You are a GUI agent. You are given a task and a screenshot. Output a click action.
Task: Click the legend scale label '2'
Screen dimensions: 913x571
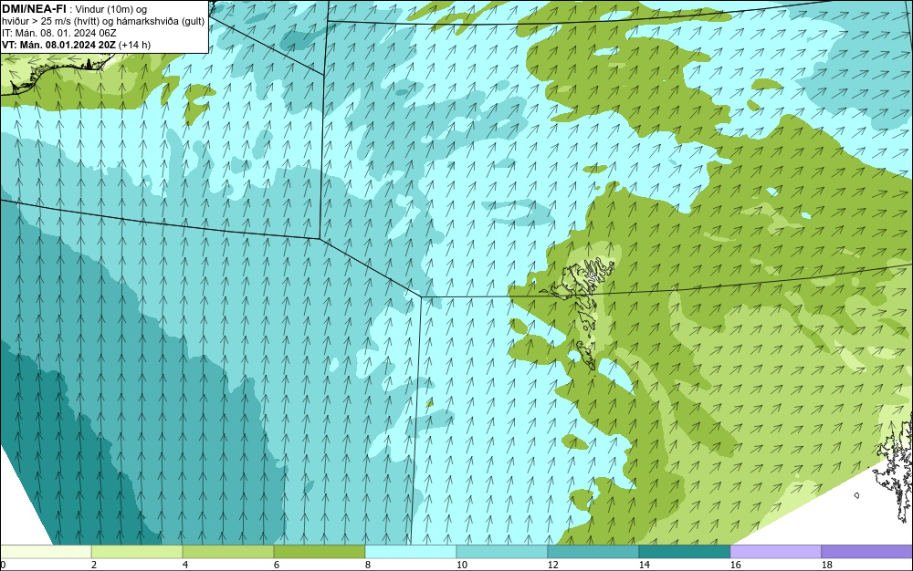(94, 565)
